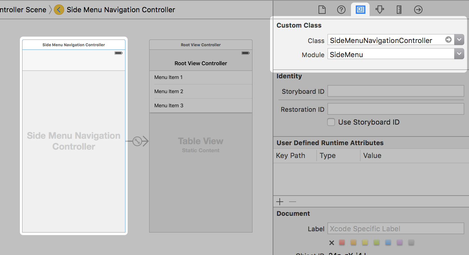
Task: Click the root relationship segue icon
Action: [x=137, y=141]
